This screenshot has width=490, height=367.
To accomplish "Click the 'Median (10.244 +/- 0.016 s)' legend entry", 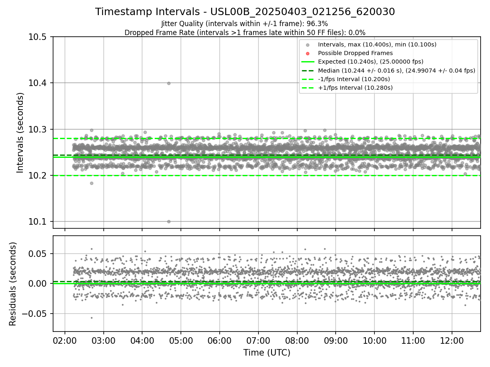I will (x=396, y=71).
